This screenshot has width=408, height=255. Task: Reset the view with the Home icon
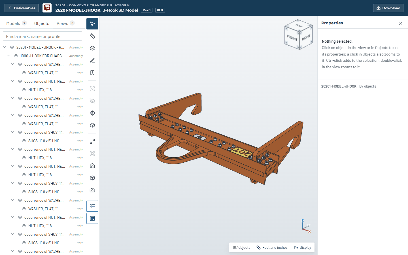92,166
